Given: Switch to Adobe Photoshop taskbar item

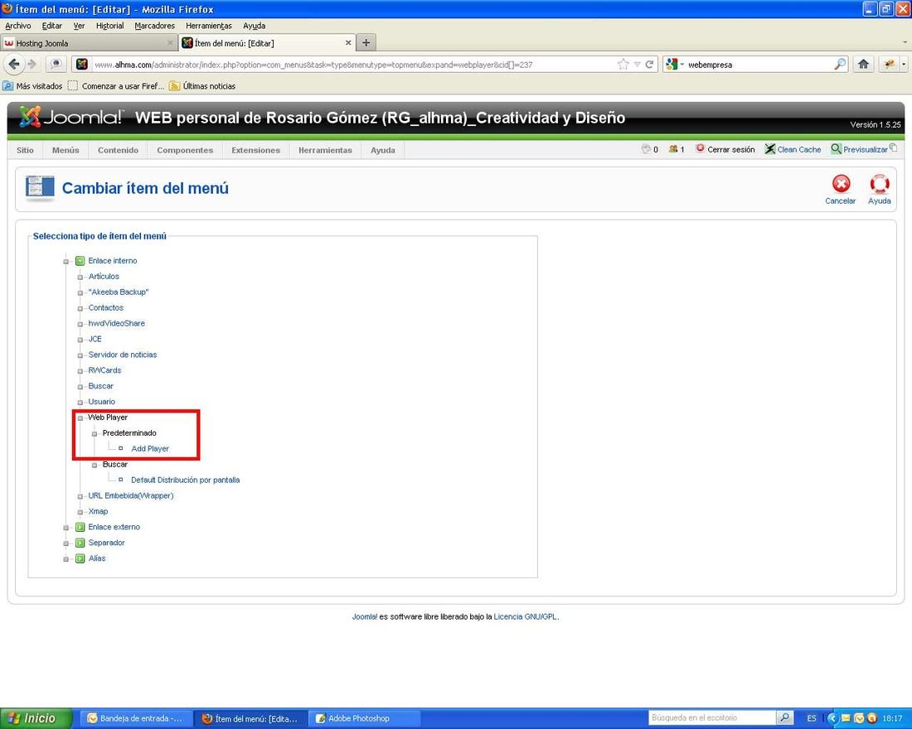Looking at the screenshot, I should (x=363, y=718).
